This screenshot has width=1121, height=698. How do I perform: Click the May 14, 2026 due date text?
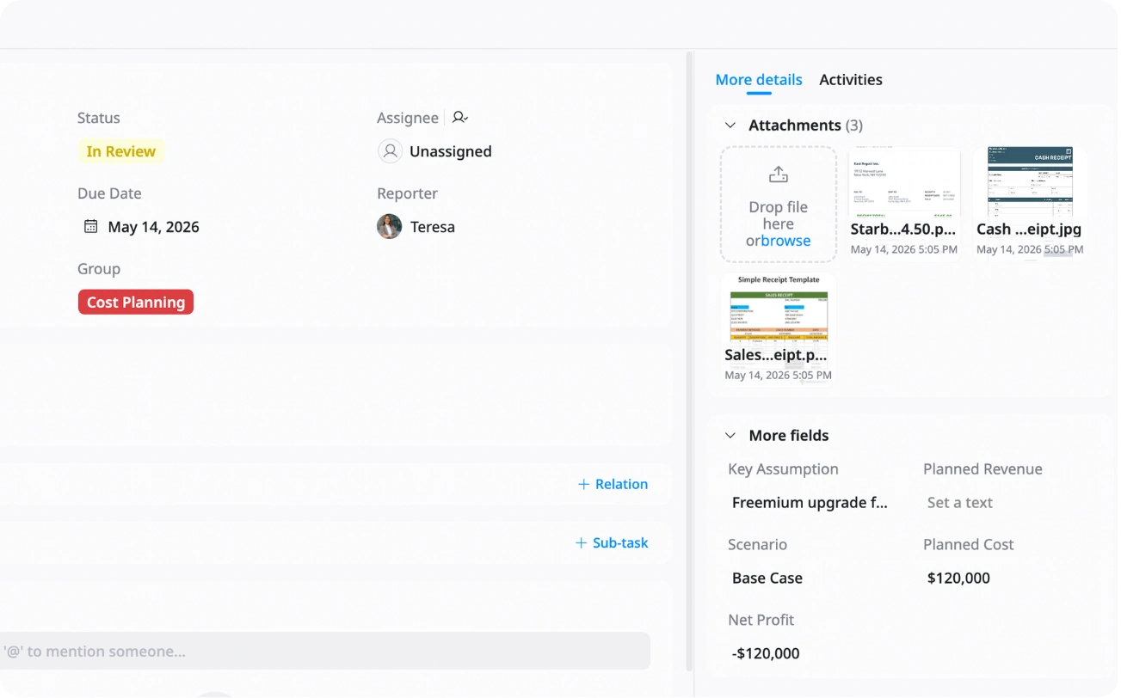click(153, 227)
